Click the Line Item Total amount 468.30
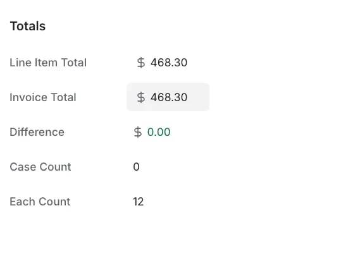341x256 pixels. 169,63
